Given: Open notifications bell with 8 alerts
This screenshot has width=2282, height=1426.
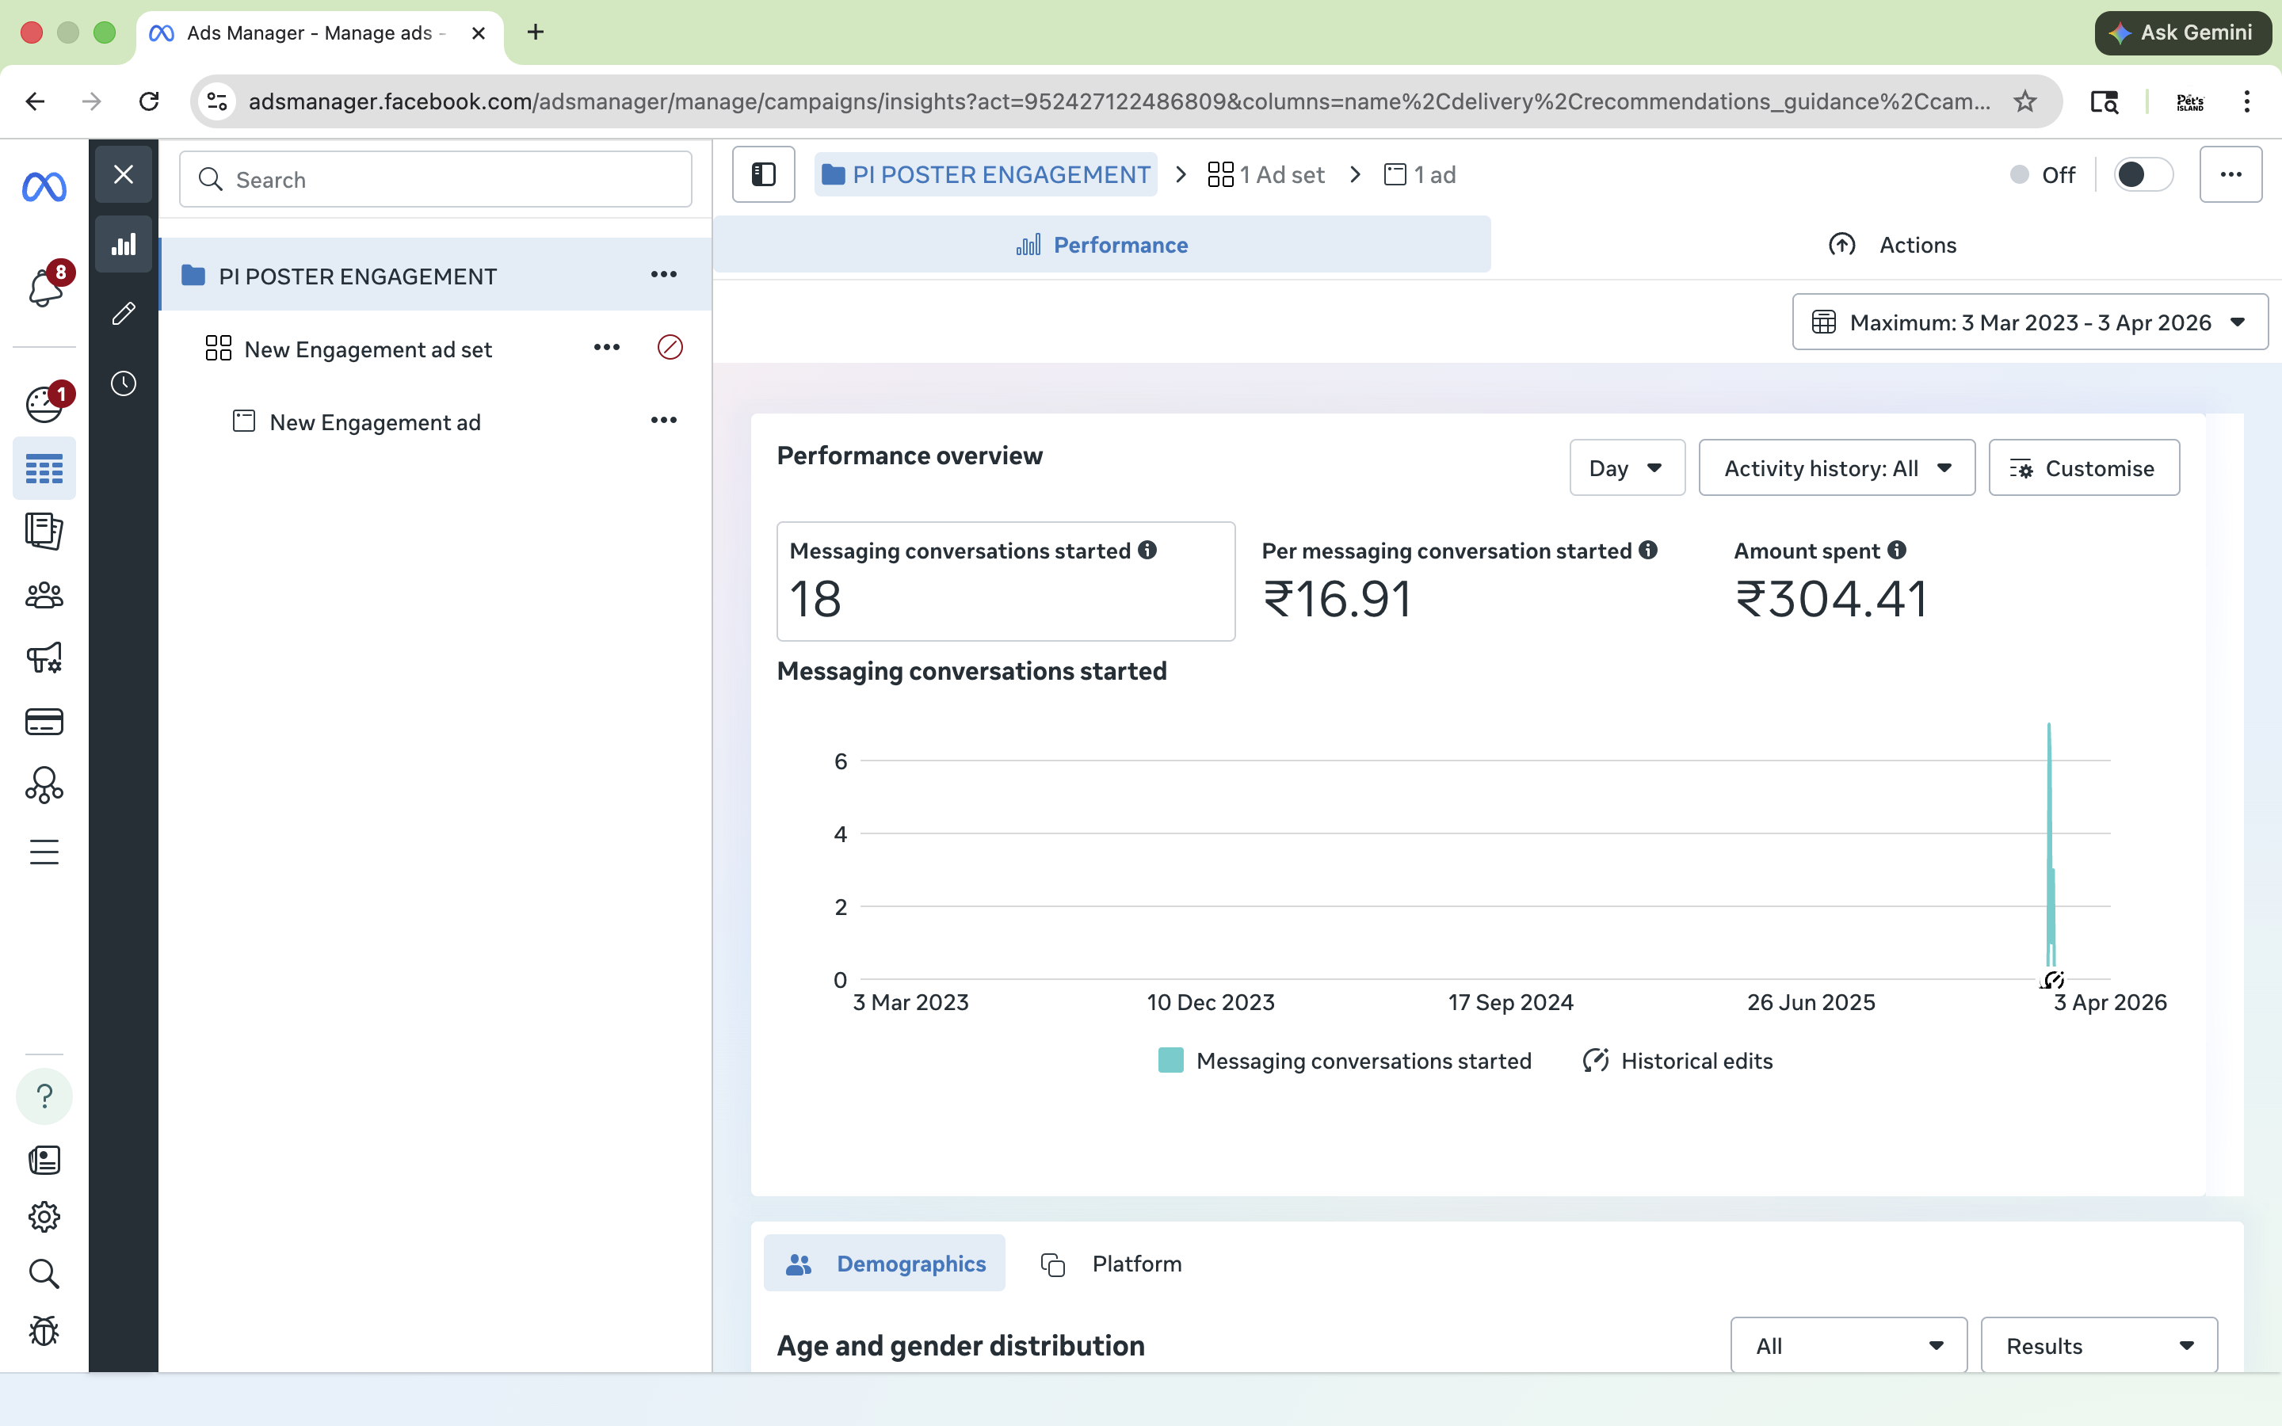Looking at the screenshot, I should coord(44,287).
